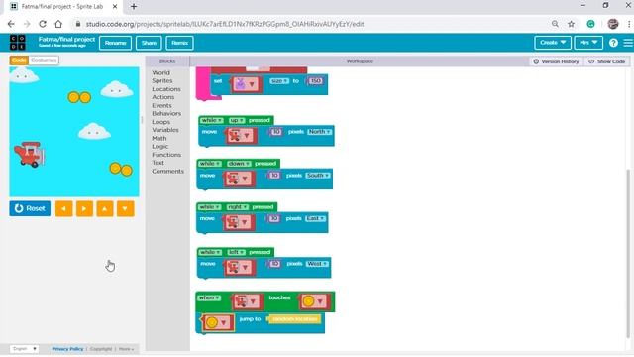This screenshot has height=357, width=634.
Task: Bookmark this page with the star icon
Action: coord(571,24)
